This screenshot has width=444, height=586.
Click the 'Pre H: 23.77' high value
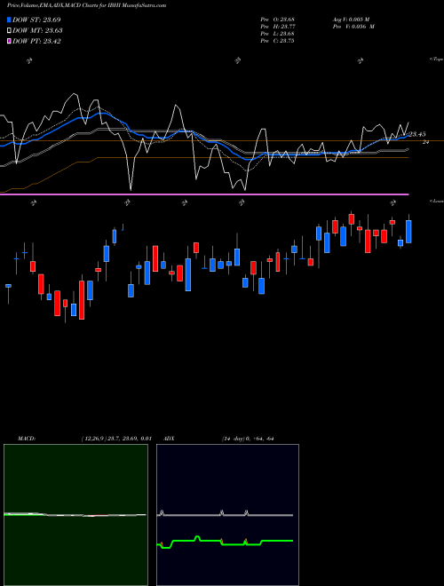pos(277,27)
